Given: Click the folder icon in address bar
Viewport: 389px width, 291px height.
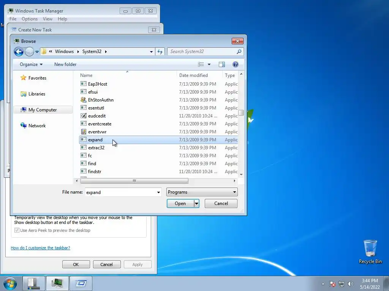Looking at the screenshot, I should (44, 52).
